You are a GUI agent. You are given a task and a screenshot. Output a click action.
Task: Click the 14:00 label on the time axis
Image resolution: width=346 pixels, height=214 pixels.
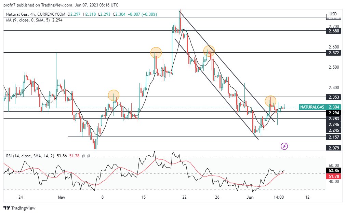(279, 197)
